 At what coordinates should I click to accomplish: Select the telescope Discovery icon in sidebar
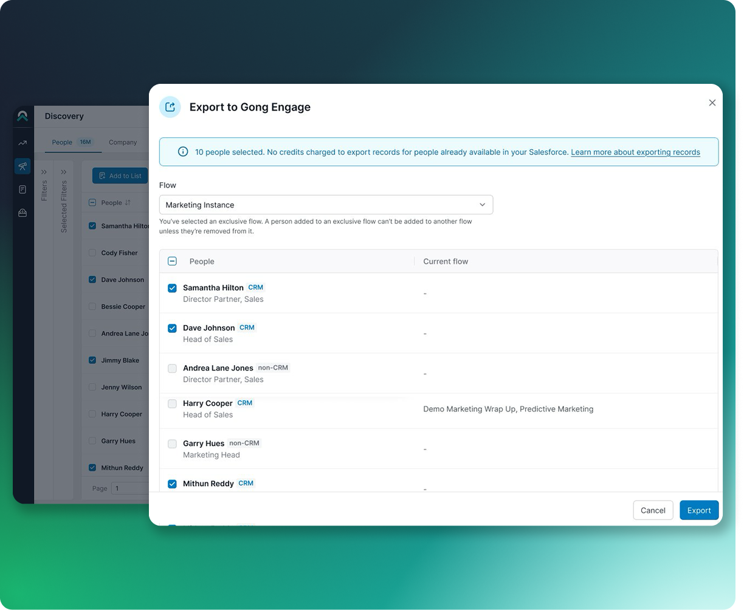pyautogui.click(x=22, y=166)
